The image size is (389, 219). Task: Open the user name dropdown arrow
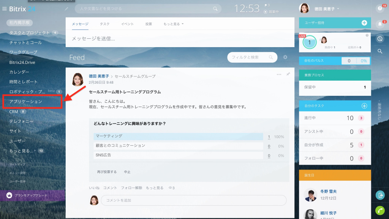[338, 9]
